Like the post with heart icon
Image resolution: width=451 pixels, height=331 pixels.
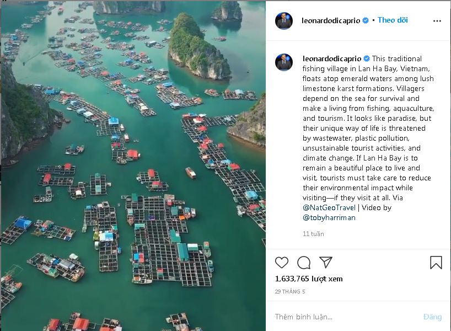[282, 262]
